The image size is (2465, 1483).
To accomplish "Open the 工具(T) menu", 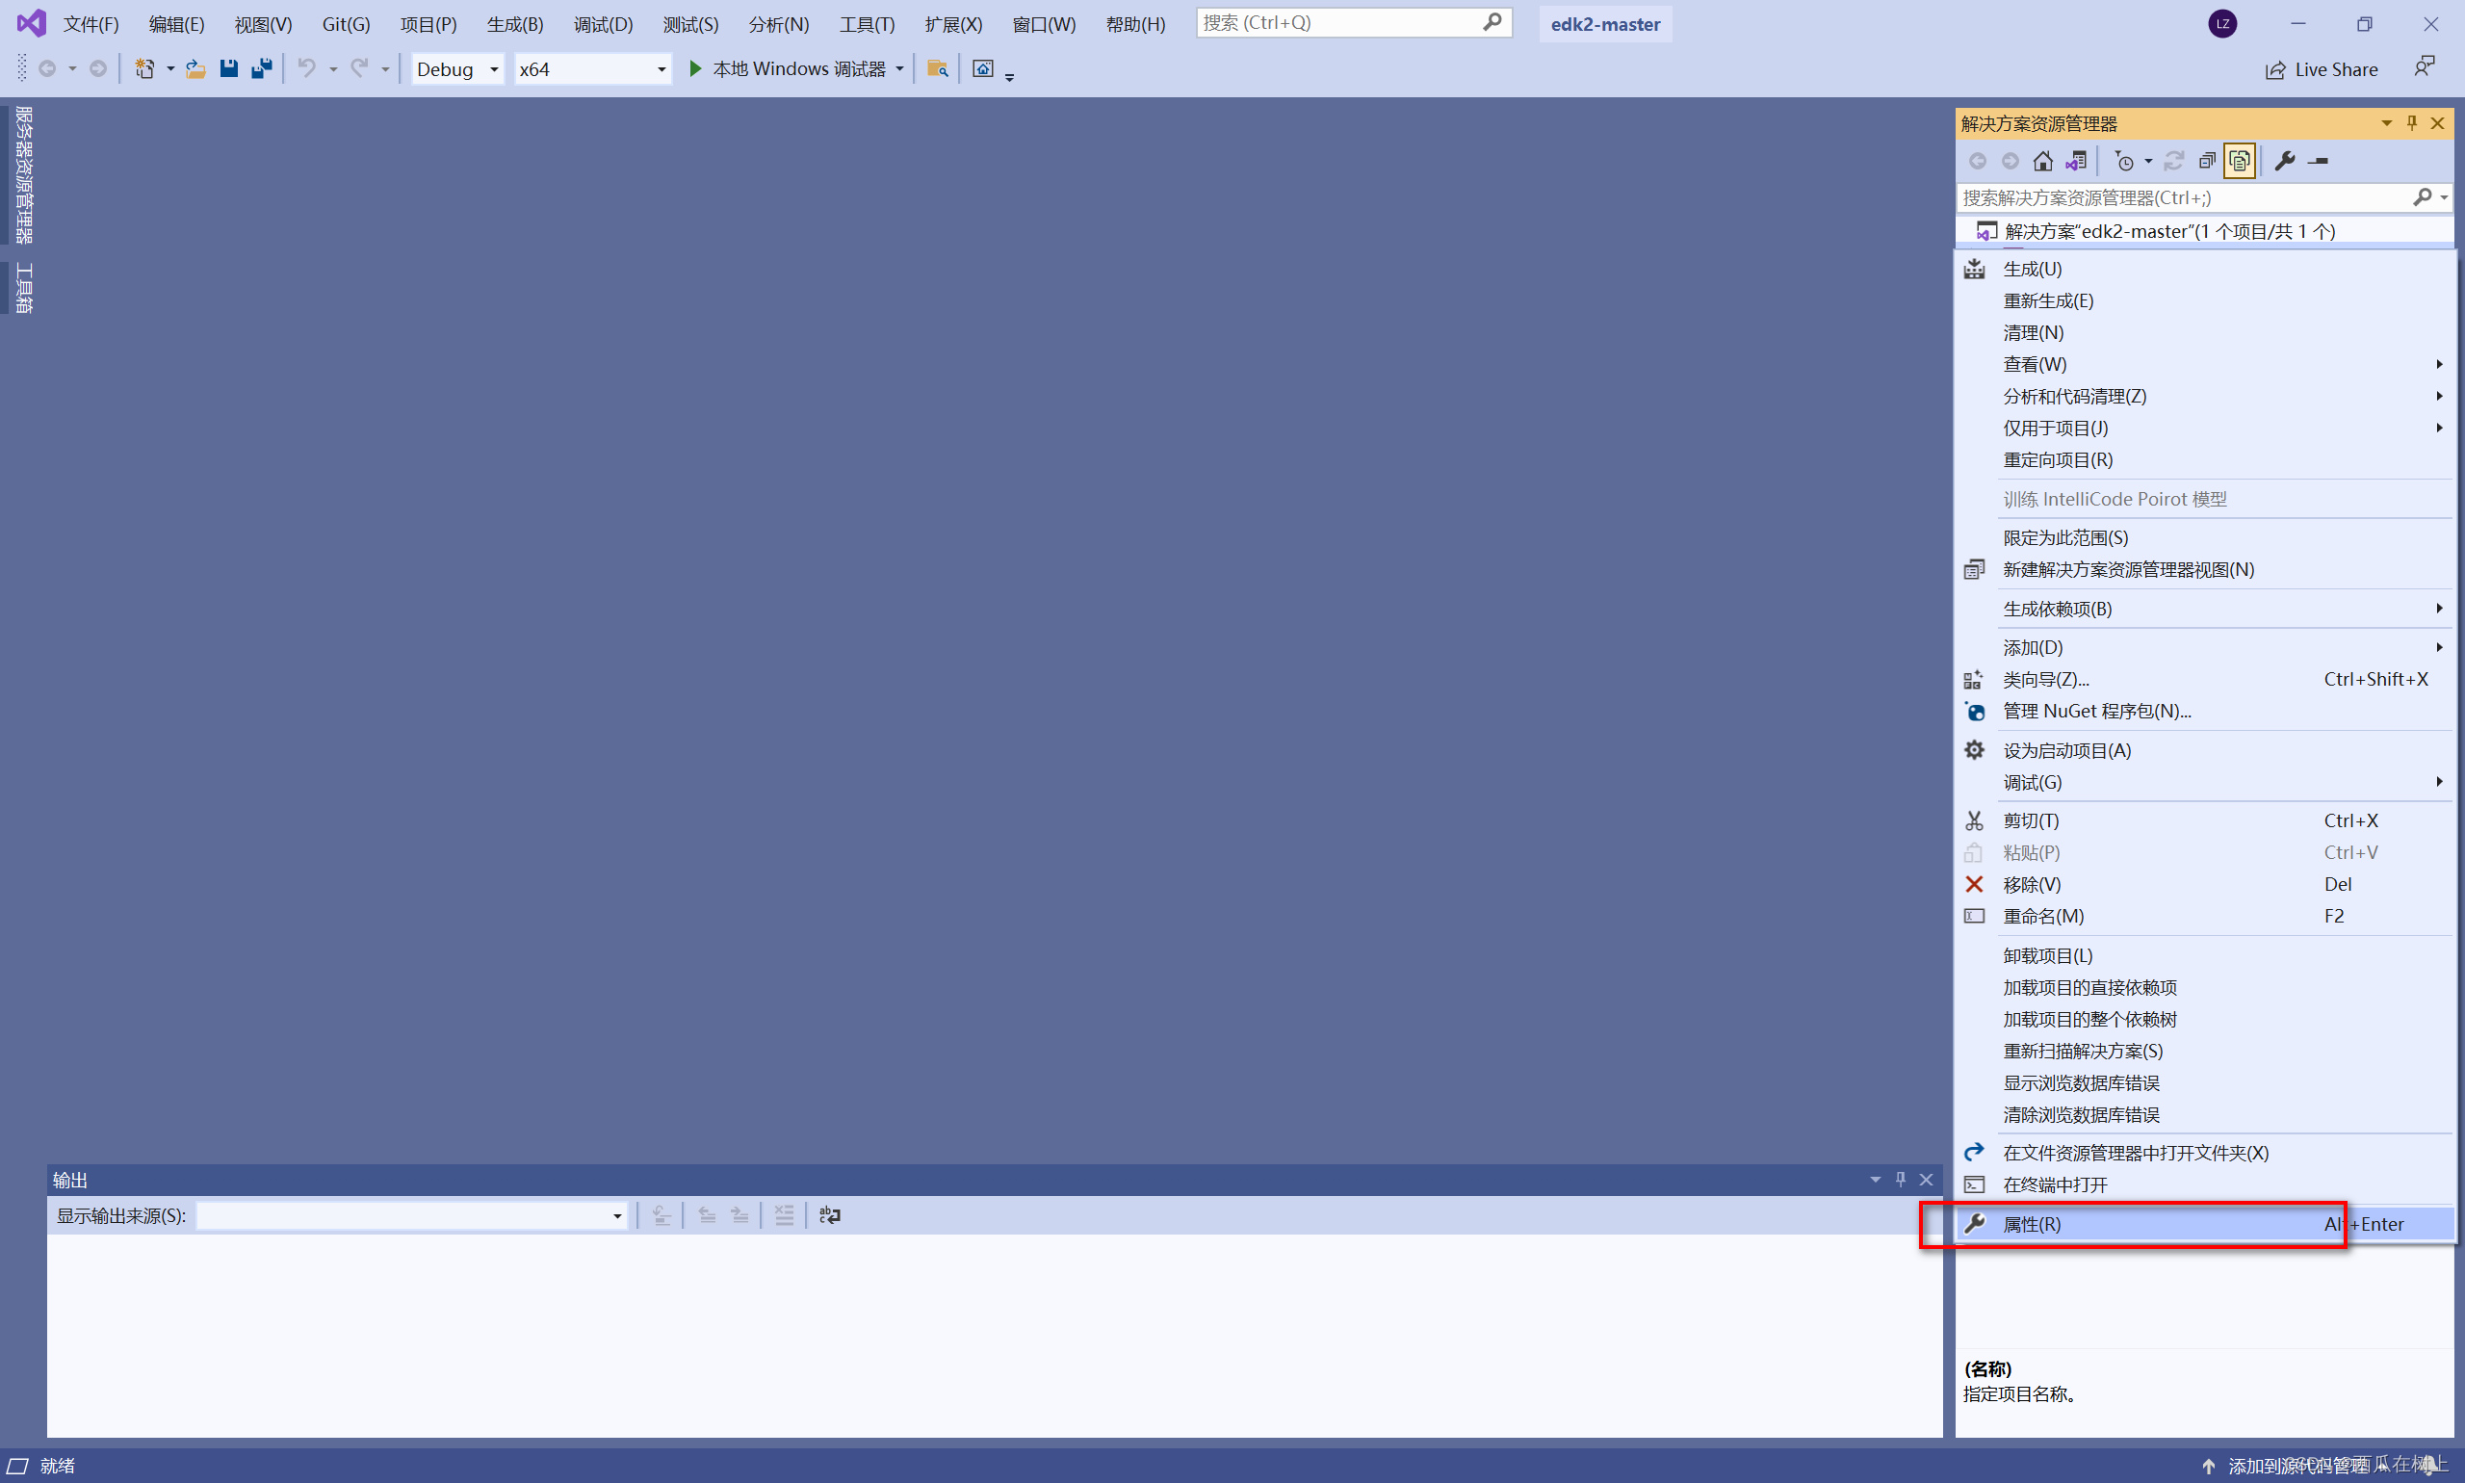I will tap(867, 24).
